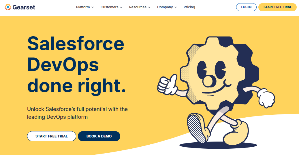299x155 pixels.
Task: Open the Customers menu
Action: 110,7
